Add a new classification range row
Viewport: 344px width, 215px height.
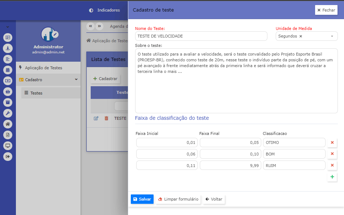coord(332,177)
